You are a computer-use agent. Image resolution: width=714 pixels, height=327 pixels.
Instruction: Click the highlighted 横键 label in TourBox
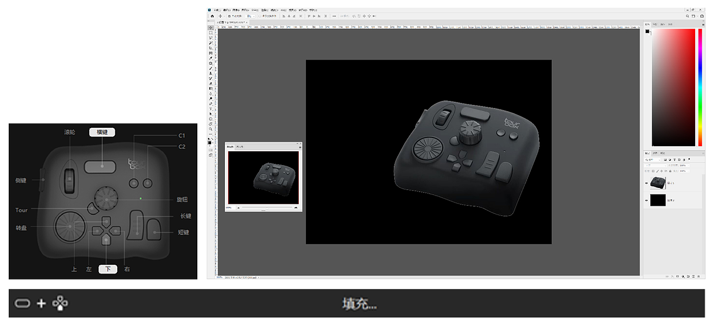102,132
